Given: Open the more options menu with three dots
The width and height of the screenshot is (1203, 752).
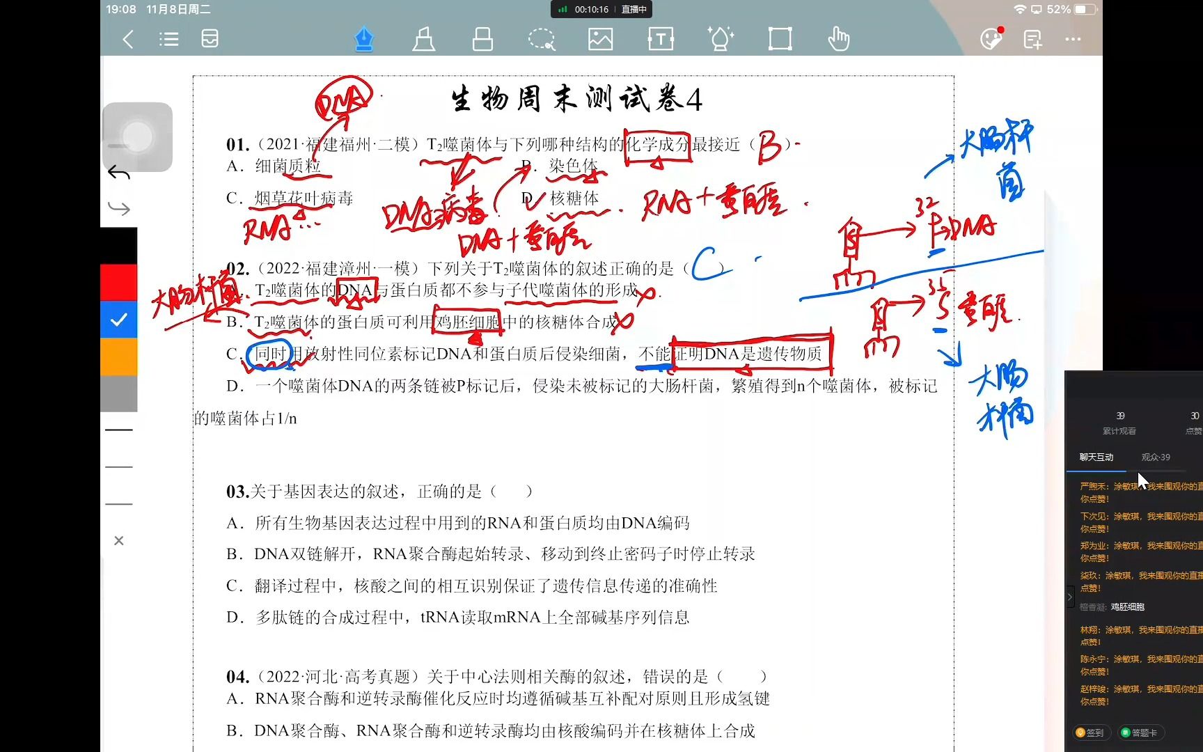Looking at the screenshot, I should tap(1073, 40).
